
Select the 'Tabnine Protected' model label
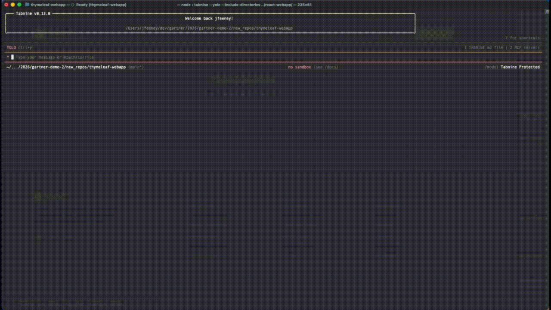pyautogui.click(x=520, y=67)
